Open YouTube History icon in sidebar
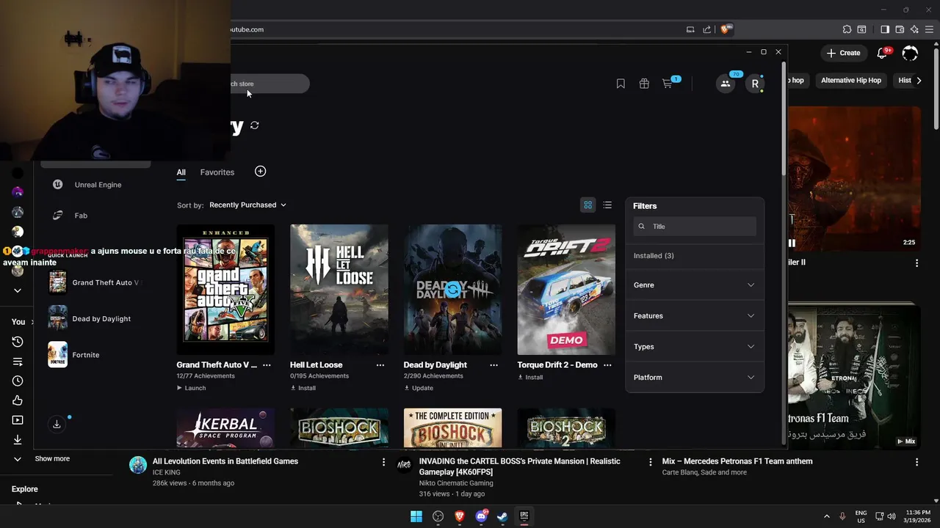This screenshot has height=528, width=940. pyautogui.click(x=18, y=342)
